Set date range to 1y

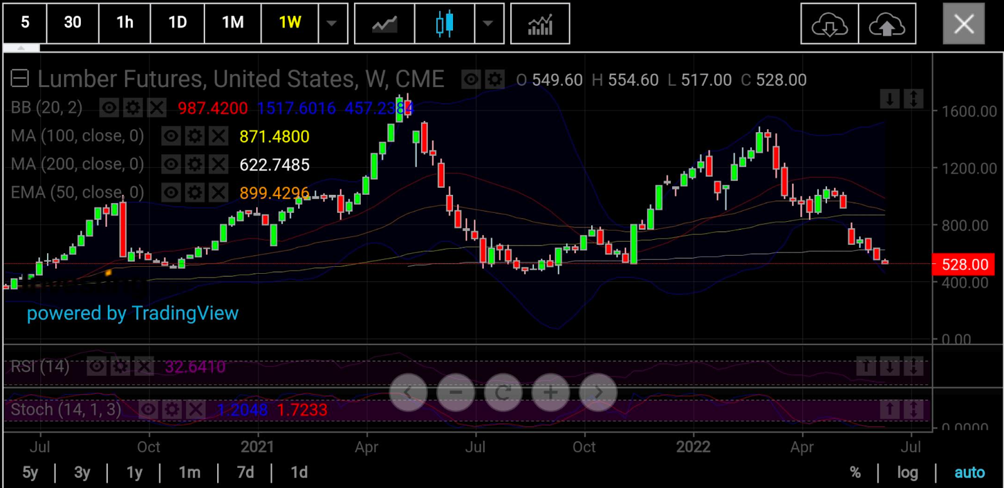tap(134, 472)
